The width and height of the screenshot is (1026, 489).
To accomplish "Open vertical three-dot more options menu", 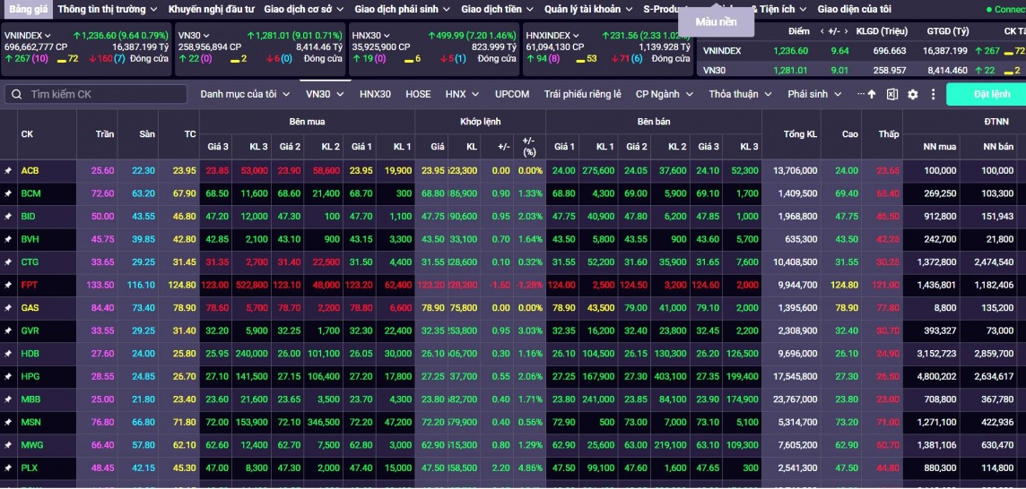I will (x=933, y=94).
